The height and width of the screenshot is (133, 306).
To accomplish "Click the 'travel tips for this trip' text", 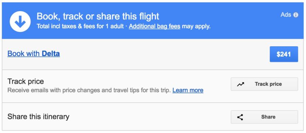I will pos(142,90).
